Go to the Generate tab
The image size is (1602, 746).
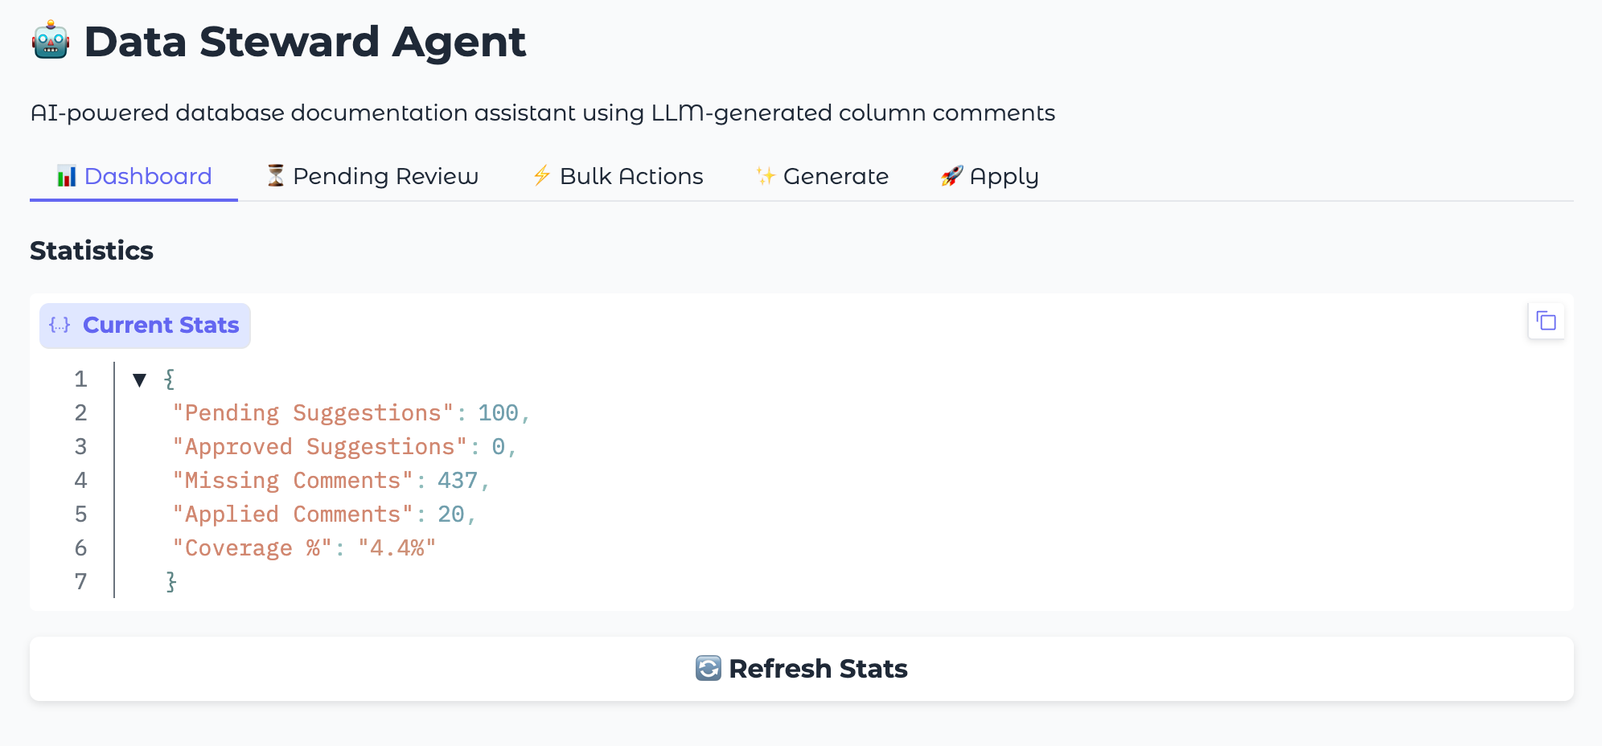[x=835, y=176]
